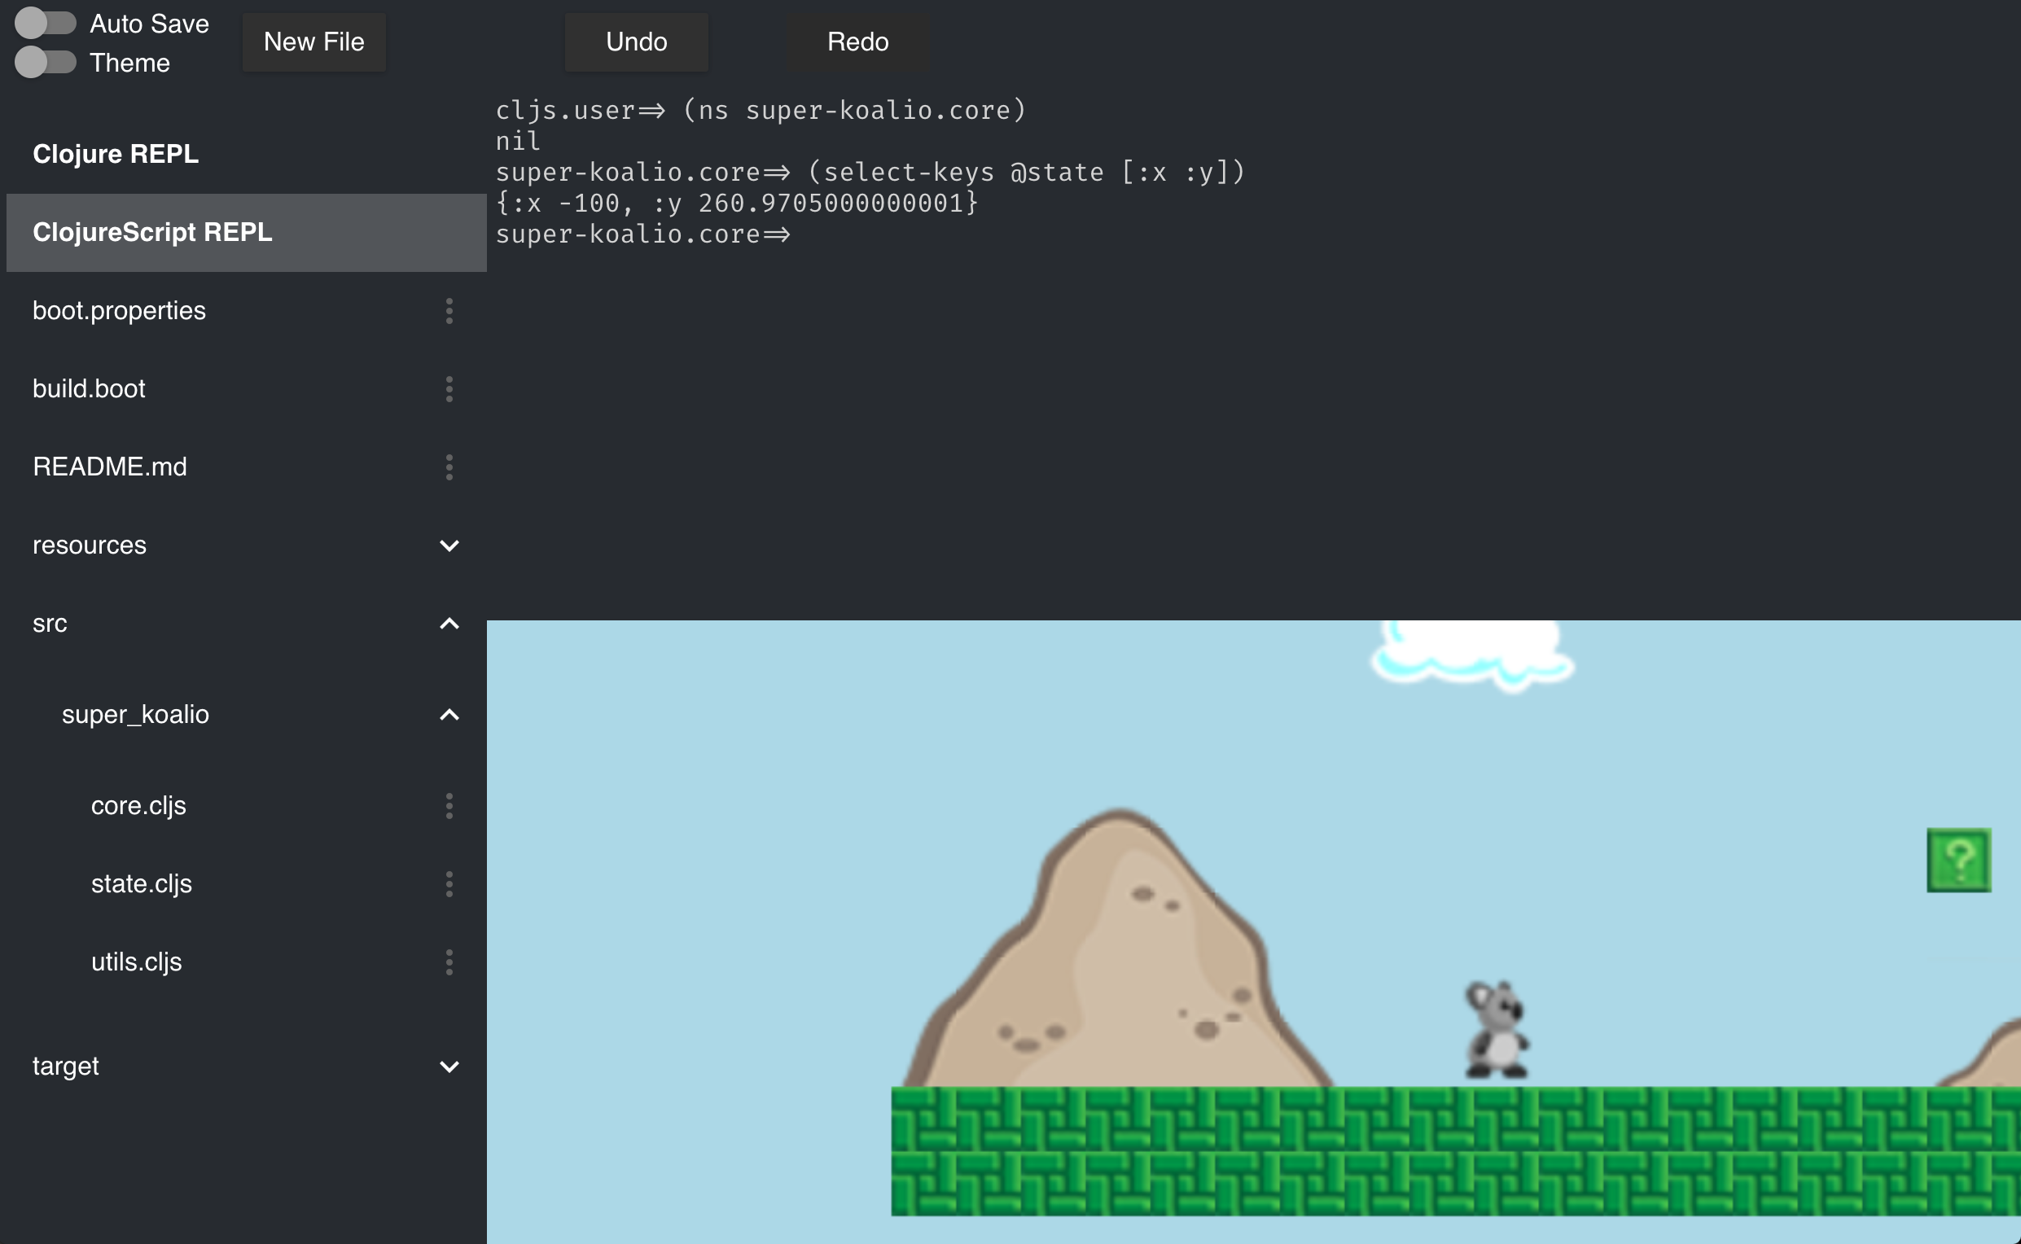The width and height of the screenshot is (2021, 1244).
Task: Open options menu for state.cljs
Action: (449, 883)
